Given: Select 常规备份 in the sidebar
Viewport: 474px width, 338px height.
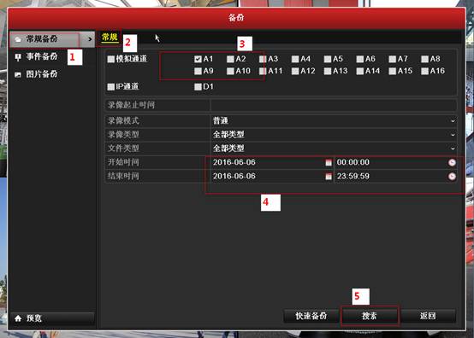Looking at the screenshot, I should 52,39.
